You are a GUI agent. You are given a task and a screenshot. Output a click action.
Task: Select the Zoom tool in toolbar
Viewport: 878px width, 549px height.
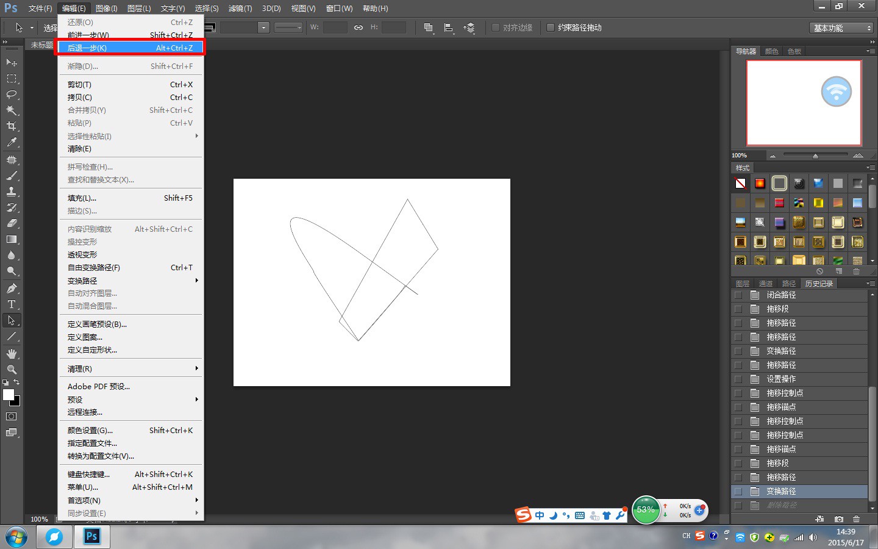pos(12,370)
